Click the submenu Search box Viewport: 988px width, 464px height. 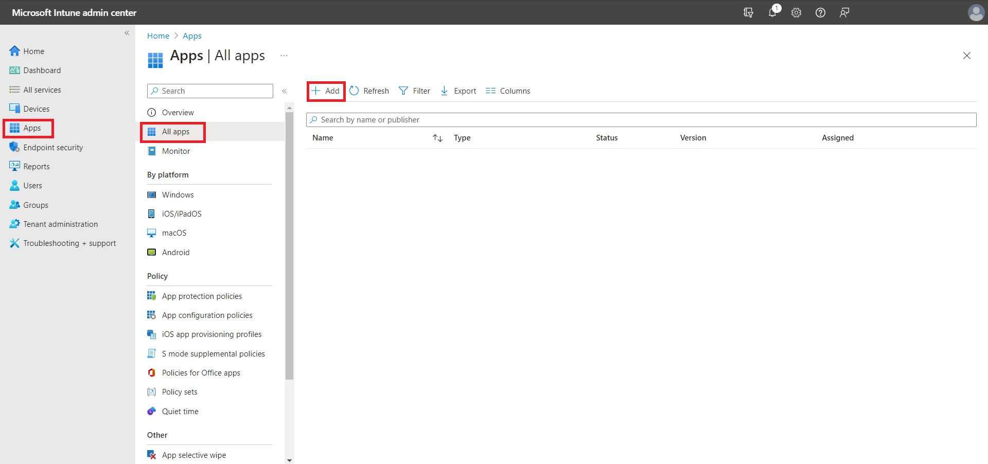pos(210,91)
